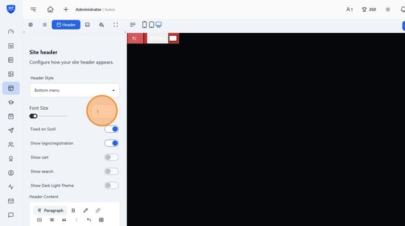Open the Header Style Bottom menu dropdown
The width and height of the screenshot is (405, 226).
point(74,90)
